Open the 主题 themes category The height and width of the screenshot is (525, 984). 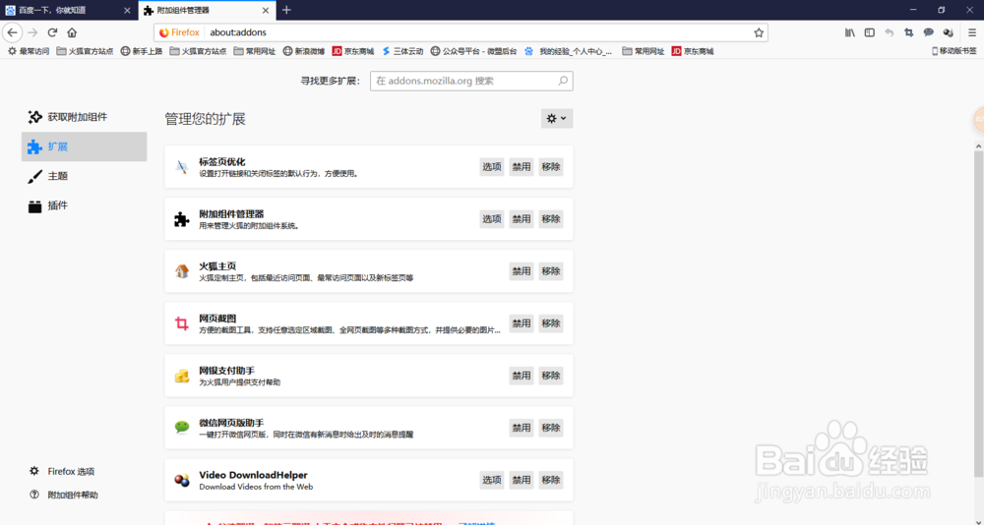(x=84, y=176)
